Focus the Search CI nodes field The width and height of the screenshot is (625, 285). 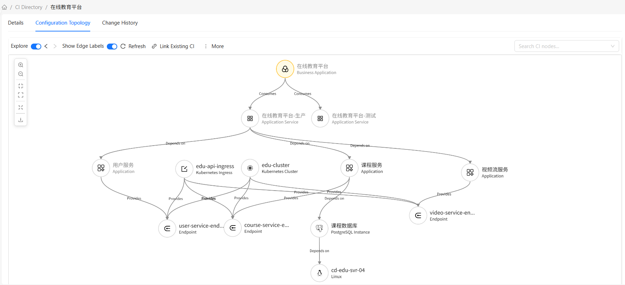pyautogui.click(x=566, y=46)
